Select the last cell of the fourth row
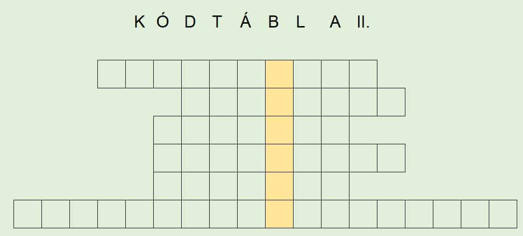 coord(391,158)
